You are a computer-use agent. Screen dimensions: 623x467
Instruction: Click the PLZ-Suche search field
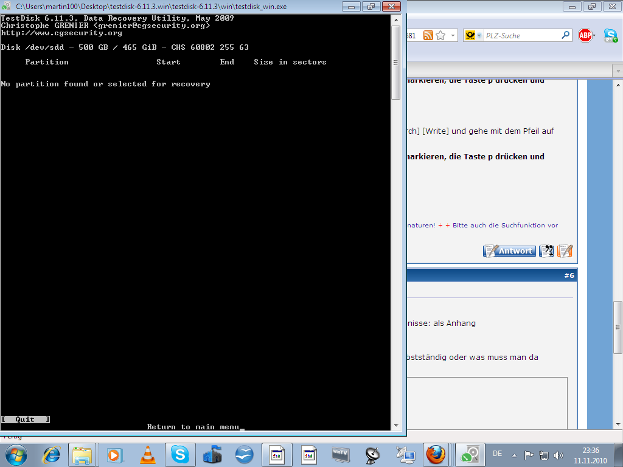[521, 35]
